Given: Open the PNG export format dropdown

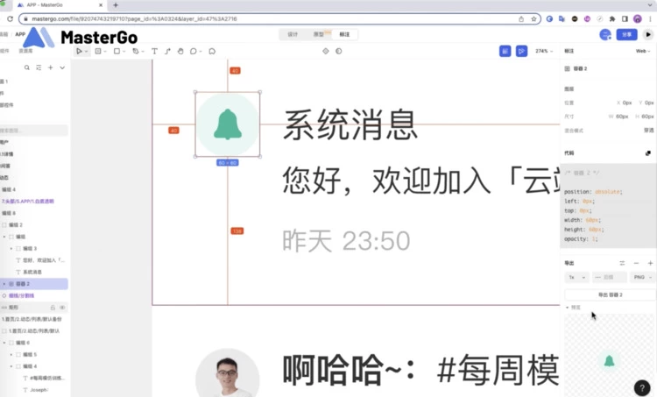Looking at the screenshot, I should coord(642,277).
